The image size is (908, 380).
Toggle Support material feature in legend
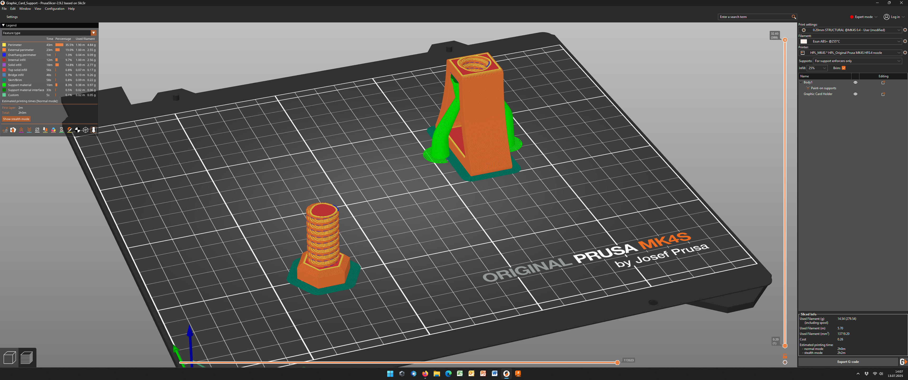click(x=49, y=85)
